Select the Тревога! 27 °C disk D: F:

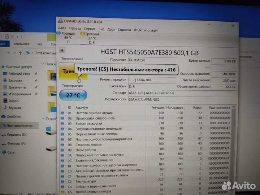[x=92, y=38]
